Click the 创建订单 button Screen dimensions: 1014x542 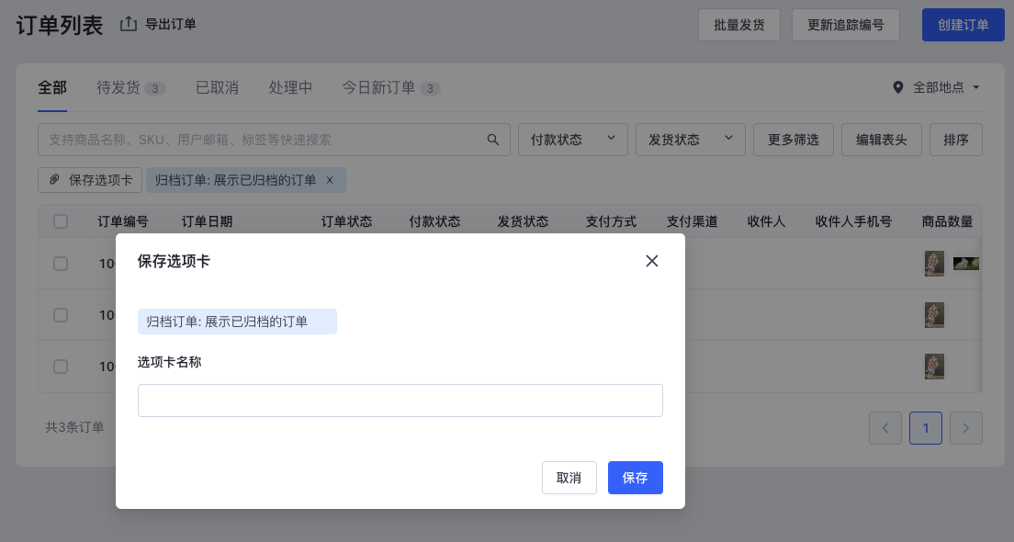point(963,25)
